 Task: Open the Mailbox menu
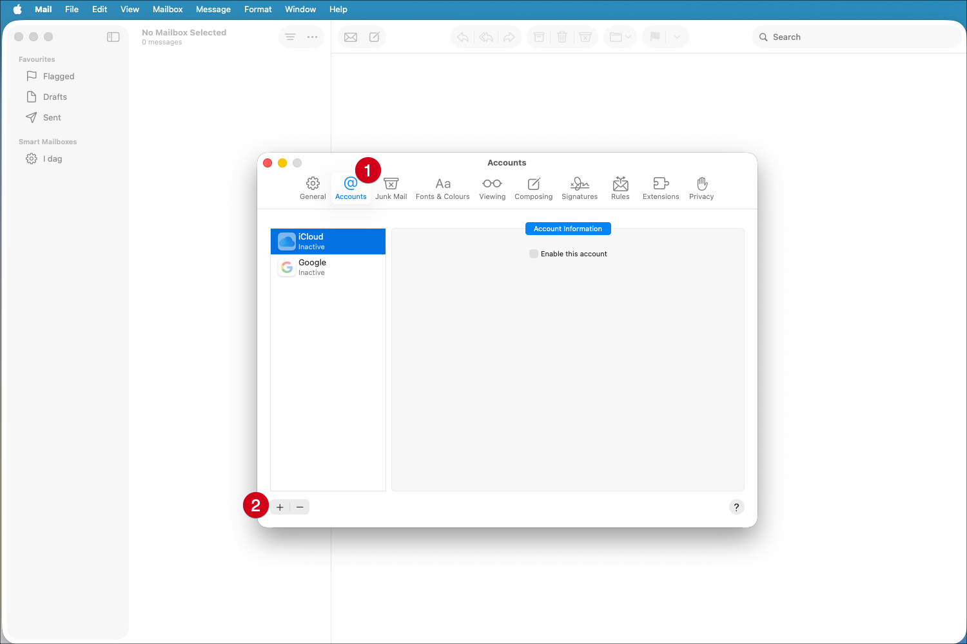click(167, 9)
